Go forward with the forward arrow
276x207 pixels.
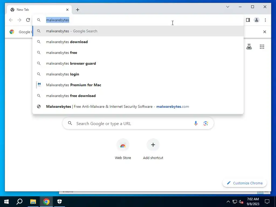click(x=19, y=20)
